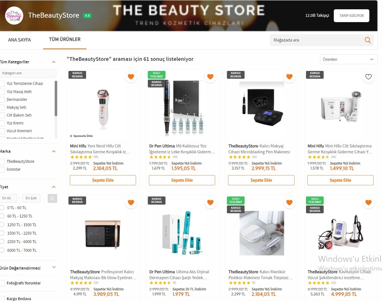Screen dimensions: 382x301
Task: Click the TAKİP EDİLİYOR follow button
Action: [x=351, y=16]
